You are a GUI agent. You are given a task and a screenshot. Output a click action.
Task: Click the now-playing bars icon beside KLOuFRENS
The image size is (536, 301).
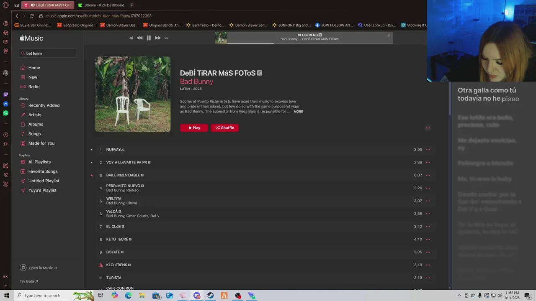[100, 265]
